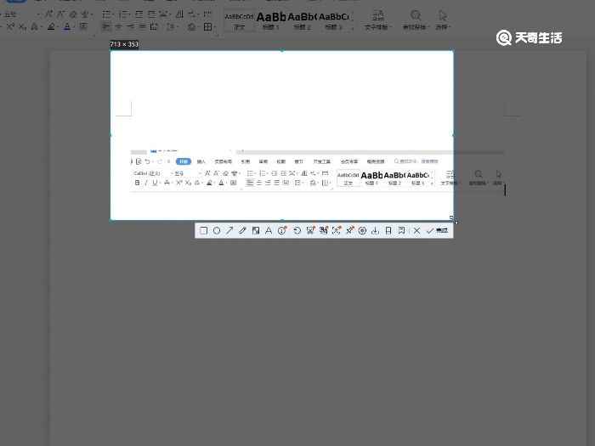The image size is (595, 446).
Task: Align text right in the top ribbon
Action: coord(131,26)
